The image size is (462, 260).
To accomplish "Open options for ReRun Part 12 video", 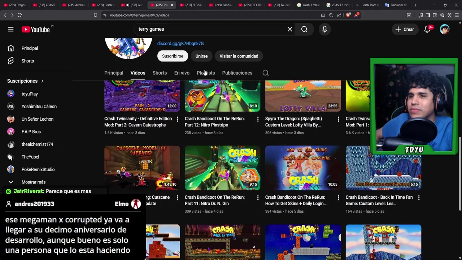I will (258, 119).
